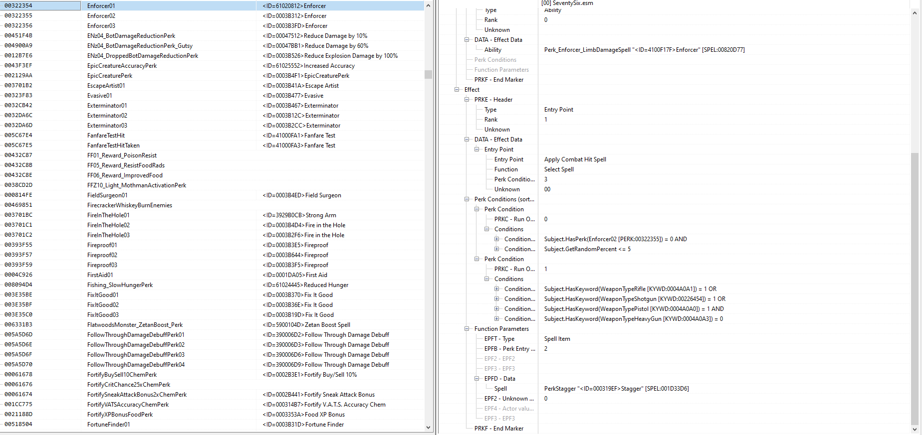Screen dimensions: 922x435
Task: Expand the WeaponTypeHeavyGun keyword condition
Action: coord(496,319)
